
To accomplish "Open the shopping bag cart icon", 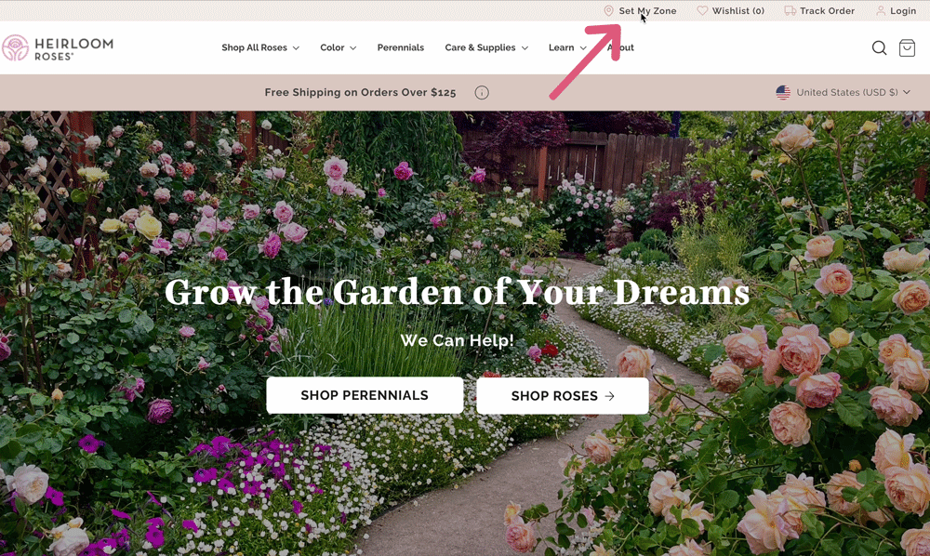I will (x=907, y=48).
